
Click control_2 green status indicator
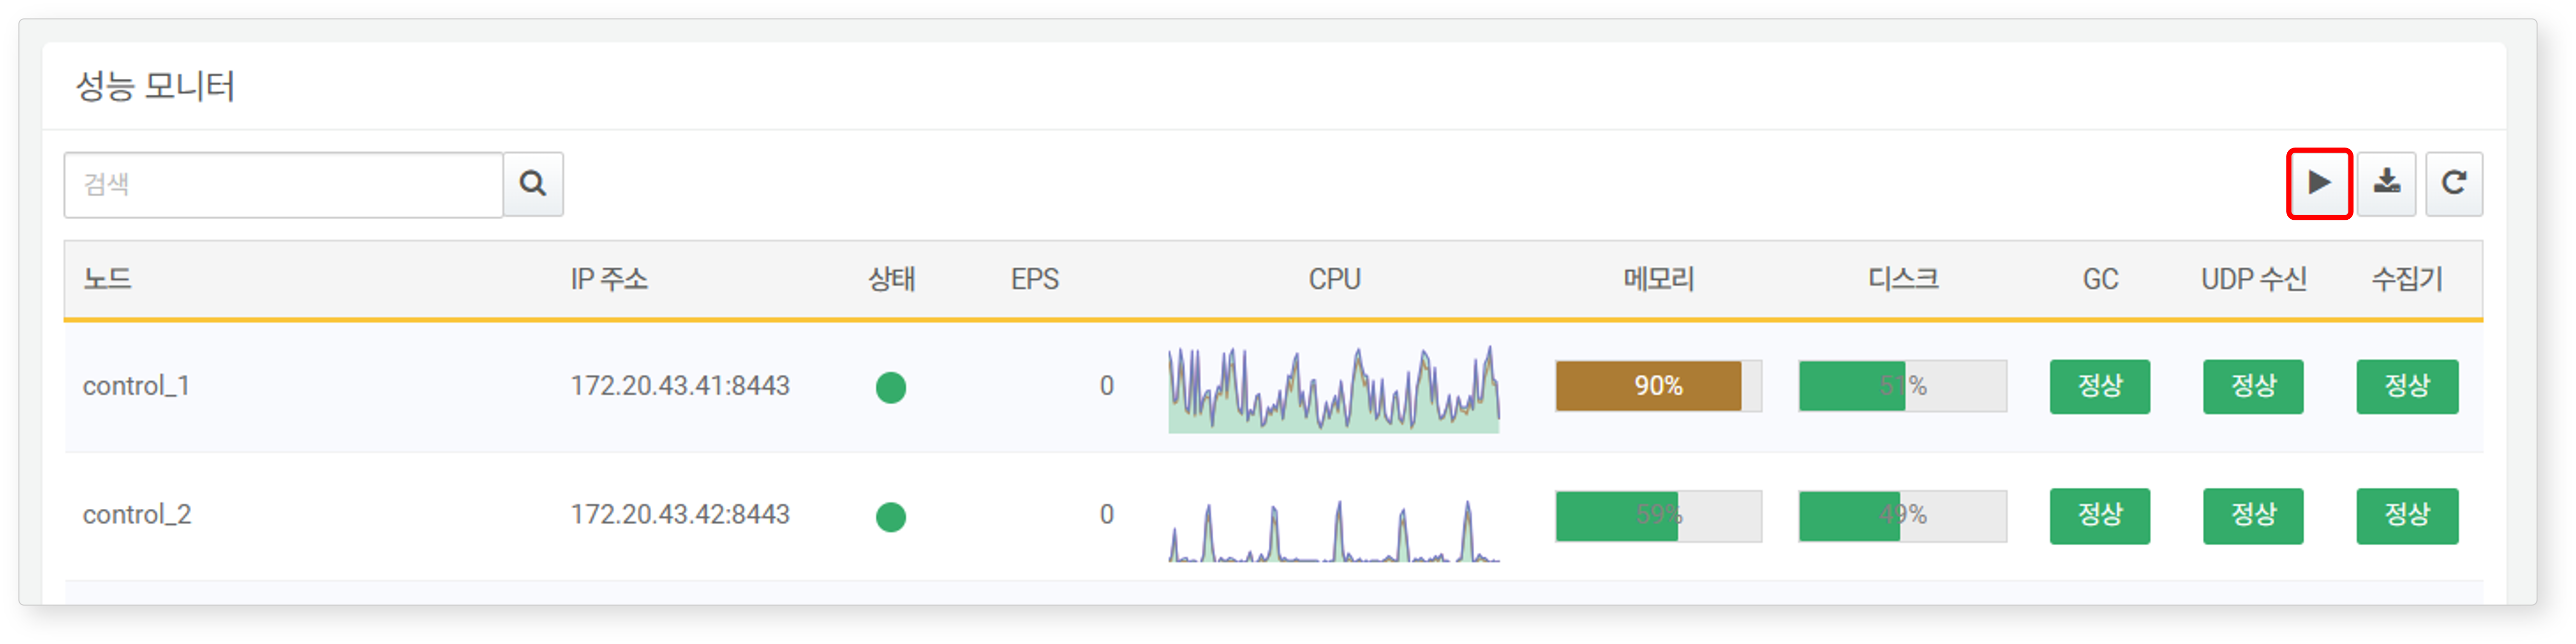pyautogui.click(x=890, y=517)
